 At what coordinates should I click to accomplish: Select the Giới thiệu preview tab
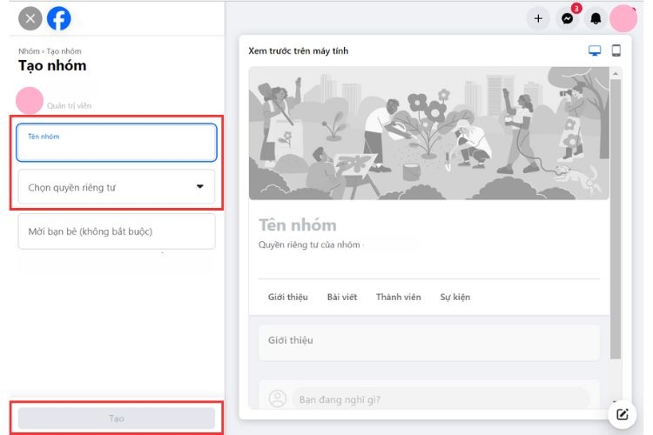point(288,298)
